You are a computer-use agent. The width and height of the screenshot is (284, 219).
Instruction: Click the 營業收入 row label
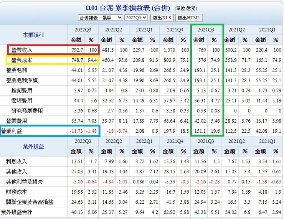tap(22, 50)
